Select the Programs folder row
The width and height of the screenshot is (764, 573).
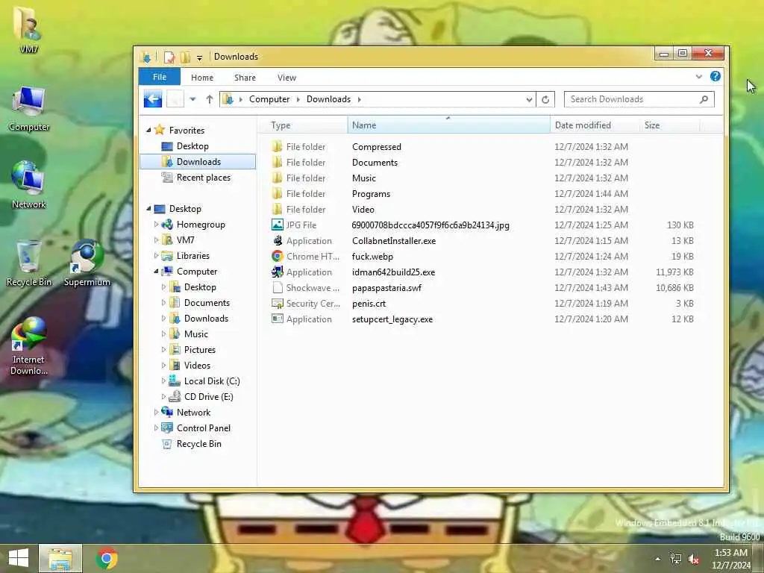[483, 194]
